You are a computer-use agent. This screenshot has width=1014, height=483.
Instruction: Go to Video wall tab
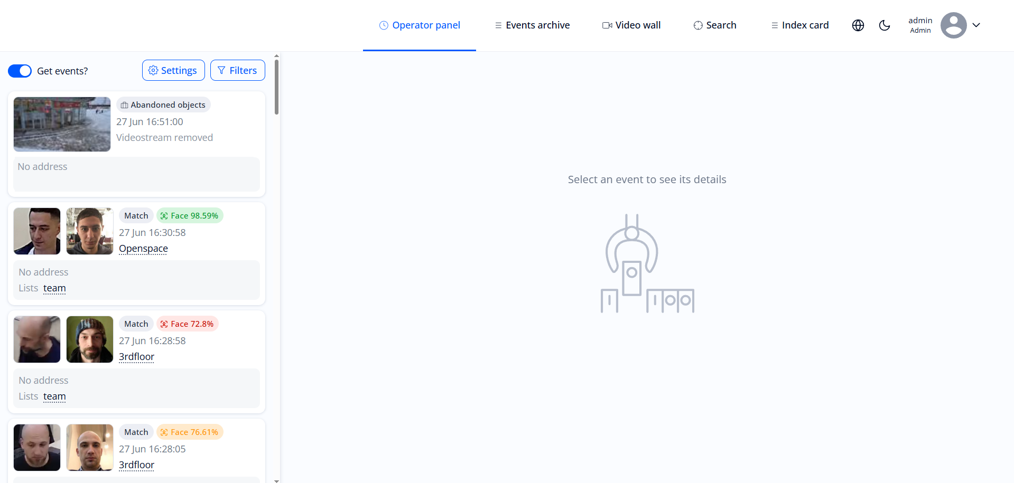tap(631, 25)
